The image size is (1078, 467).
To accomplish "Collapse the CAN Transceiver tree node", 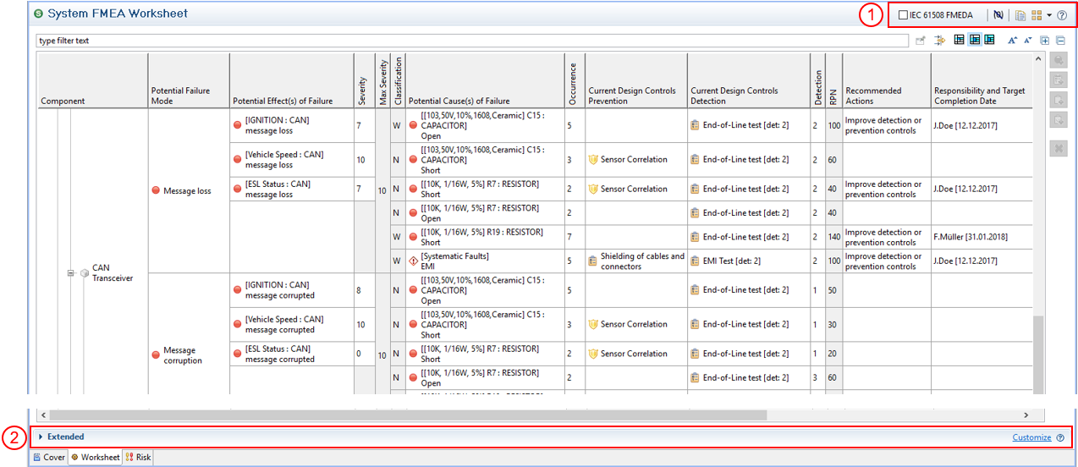I will point(71,272).
